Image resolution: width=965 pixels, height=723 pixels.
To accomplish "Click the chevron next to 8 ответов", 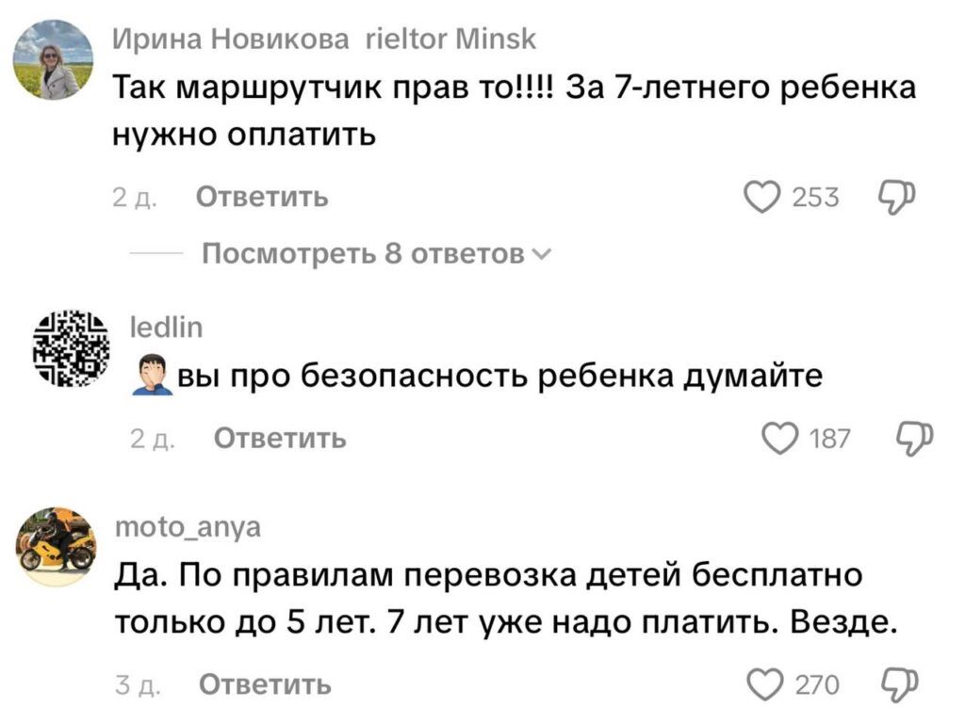I will [539, 254].
